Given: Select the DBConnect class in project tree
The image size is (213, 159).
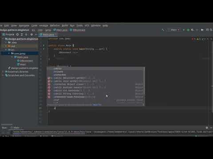Looking at the screenshot, I should click(25, 61).
